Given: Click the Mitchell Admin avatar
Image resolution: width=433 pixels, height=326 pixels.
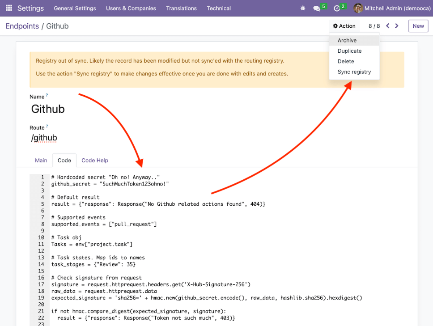Looking at the screenshot, I should coord(357,8).
